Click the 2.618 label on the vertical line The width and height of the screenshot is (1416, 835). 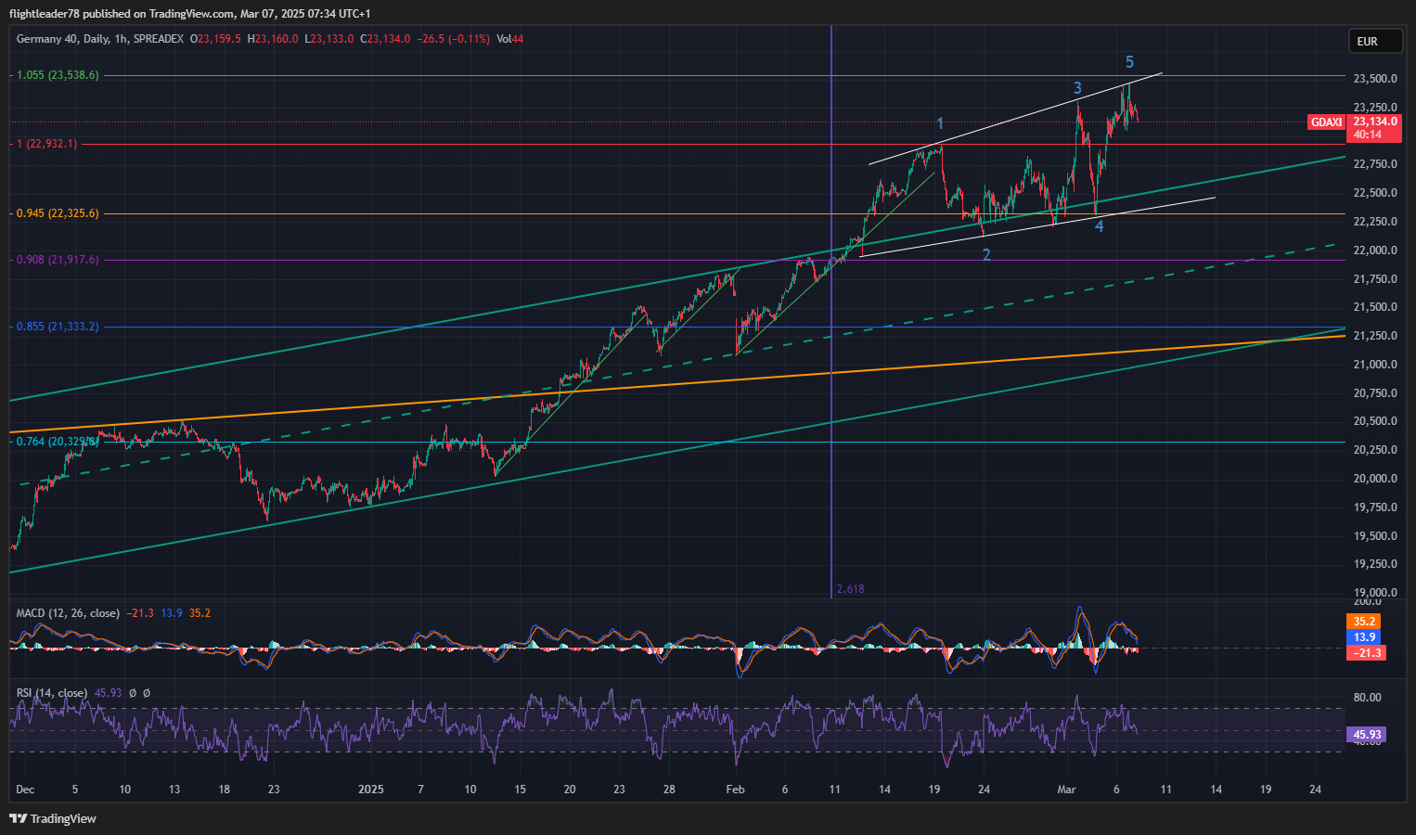pos(851,589)
